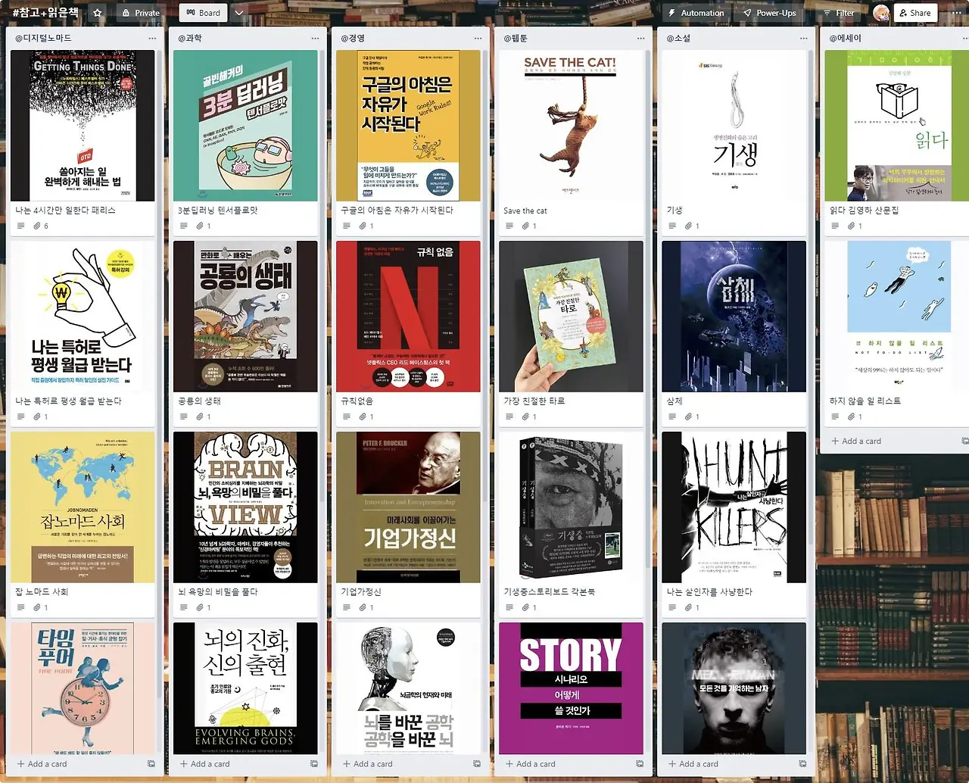The width and height of the screenshot is (969, 783).
Task: Open the Netflix 규칙 없음 cover image
Action: 408,317
